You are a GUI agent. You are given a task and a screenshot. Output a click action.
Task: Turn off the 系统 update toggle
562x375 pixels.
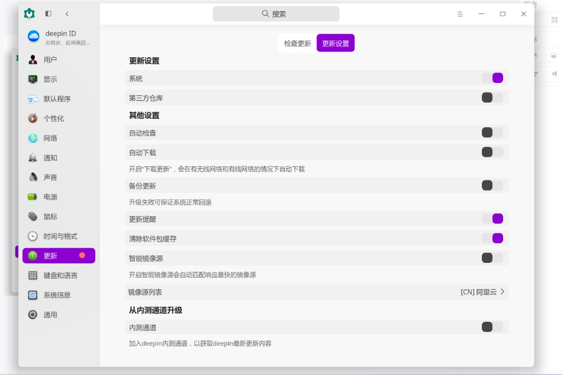492,78
